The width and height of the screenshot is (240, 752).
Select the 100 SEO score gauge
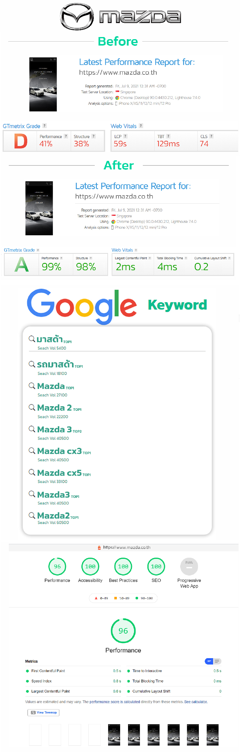(x=156, y=567)
